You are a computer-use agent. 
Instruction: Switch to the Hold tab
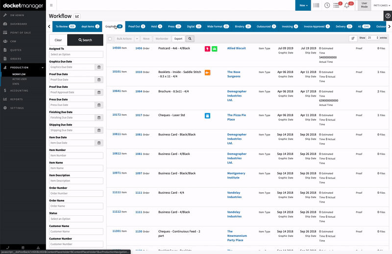(x=156, y=26)
